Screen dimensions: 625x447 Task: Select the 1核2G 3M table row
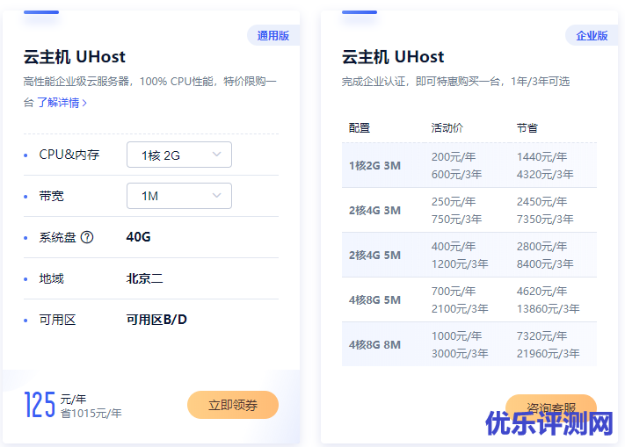coord(469,165)
